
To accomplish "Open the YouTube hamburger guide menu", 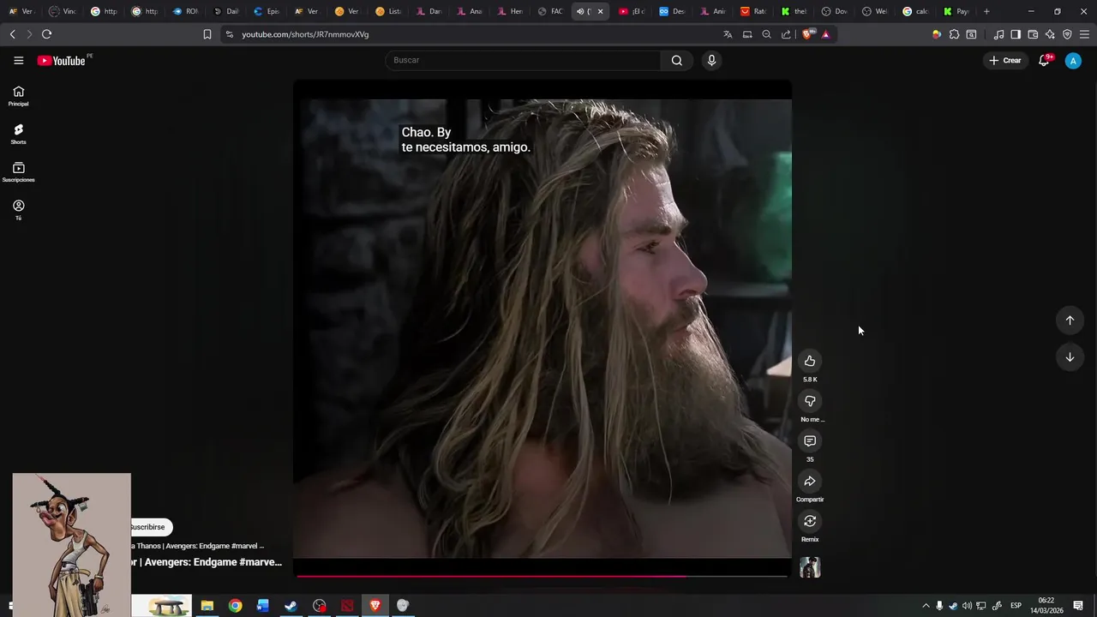I will [x=18, y=60].
